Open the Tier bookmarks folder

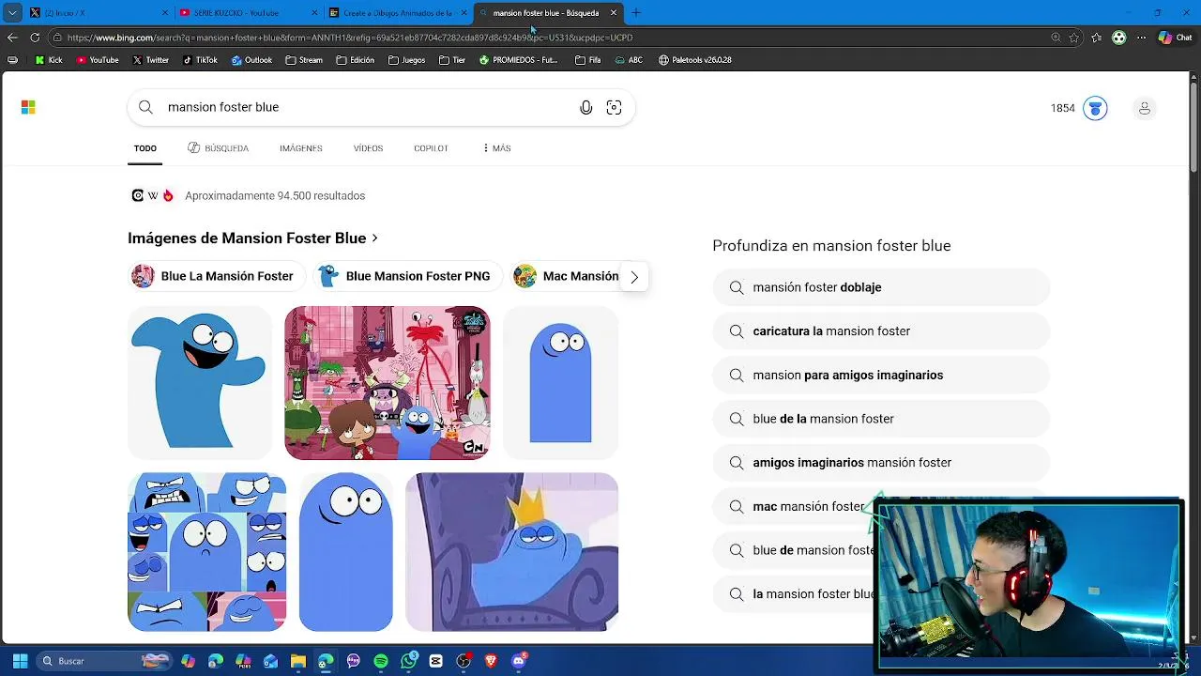click(451, 60)
